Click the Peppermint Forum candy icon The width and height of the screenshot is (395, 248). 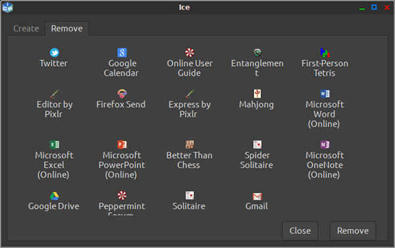coord(122,196)
